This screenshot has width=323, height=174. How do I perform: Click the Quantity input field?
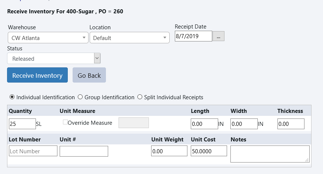pos(22,124)
